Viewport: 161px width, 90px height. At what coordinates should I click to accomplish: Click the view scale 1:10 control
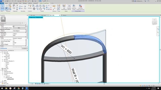pos(32,84)
